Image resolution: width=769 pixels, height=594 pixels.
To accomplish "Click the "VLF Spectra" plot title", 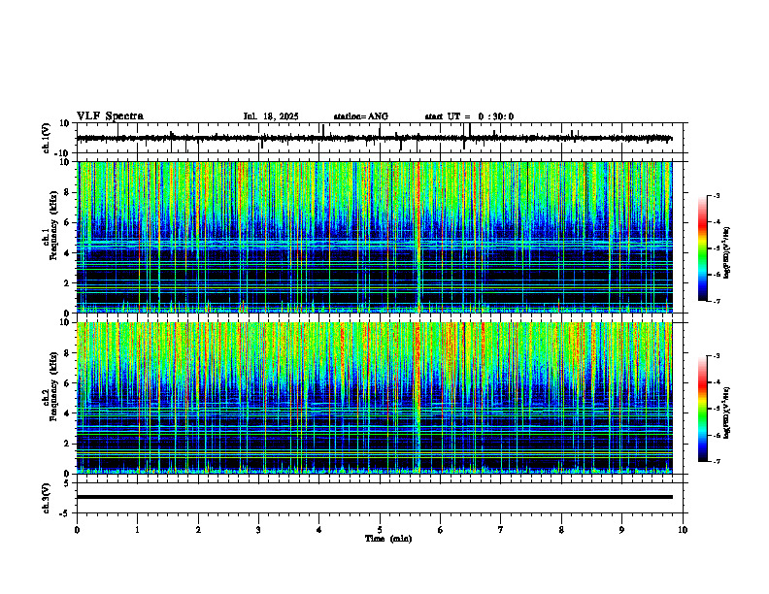I will tap(110, 116).
